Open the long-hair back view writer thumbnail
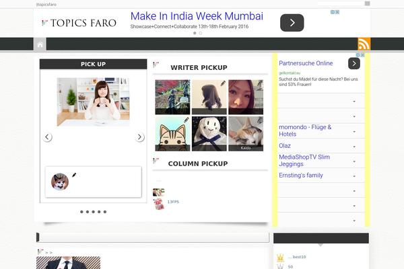 [x=209, y=97]
